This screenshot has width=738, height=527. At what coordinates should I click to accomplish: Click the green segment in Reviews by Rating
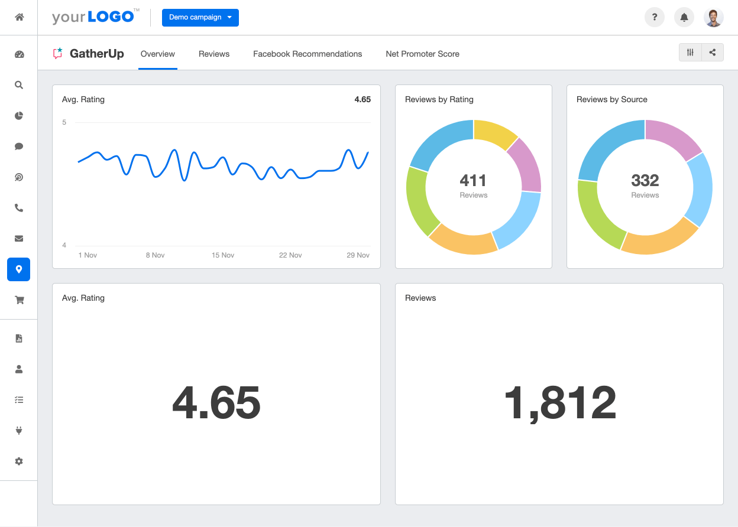click(x=420, y=201)
